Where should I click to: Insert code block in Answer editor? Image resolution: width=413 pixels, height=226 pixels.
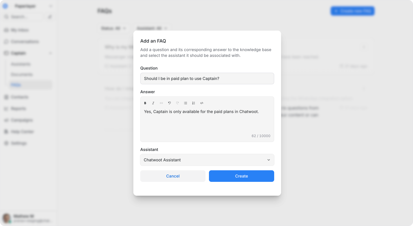click(202, 103)
